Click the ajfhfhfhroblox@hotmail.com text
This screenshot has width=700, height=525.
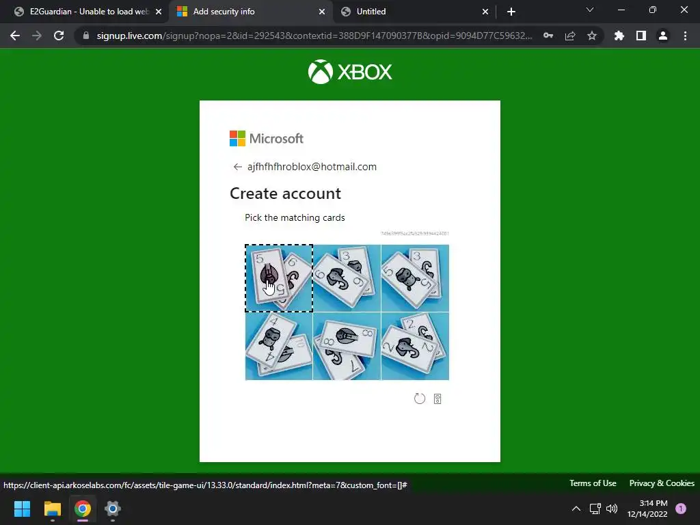(312, 167)
